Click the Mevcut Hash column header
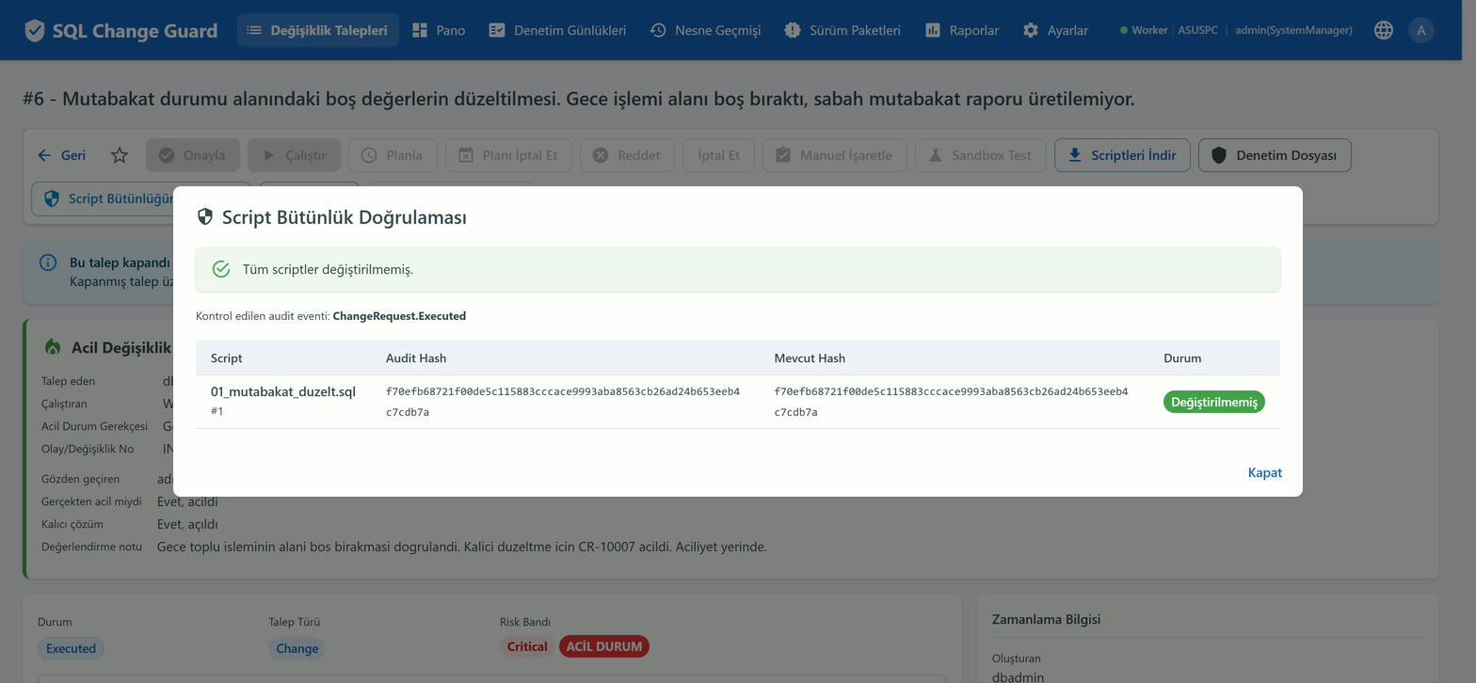 tap(810, 358)
